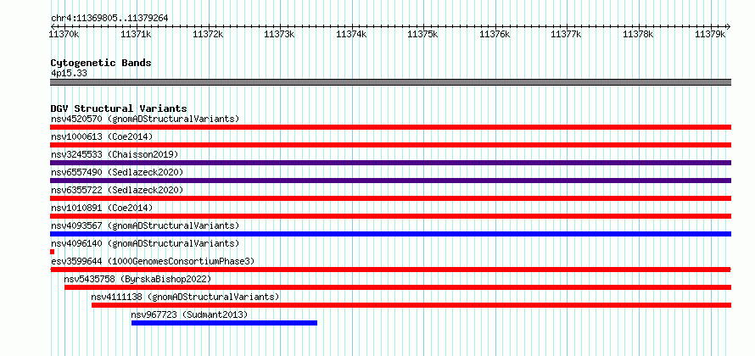755x356 pixels.
Task: Click the 11374k ruler tick label
Action: click(351, 34)
